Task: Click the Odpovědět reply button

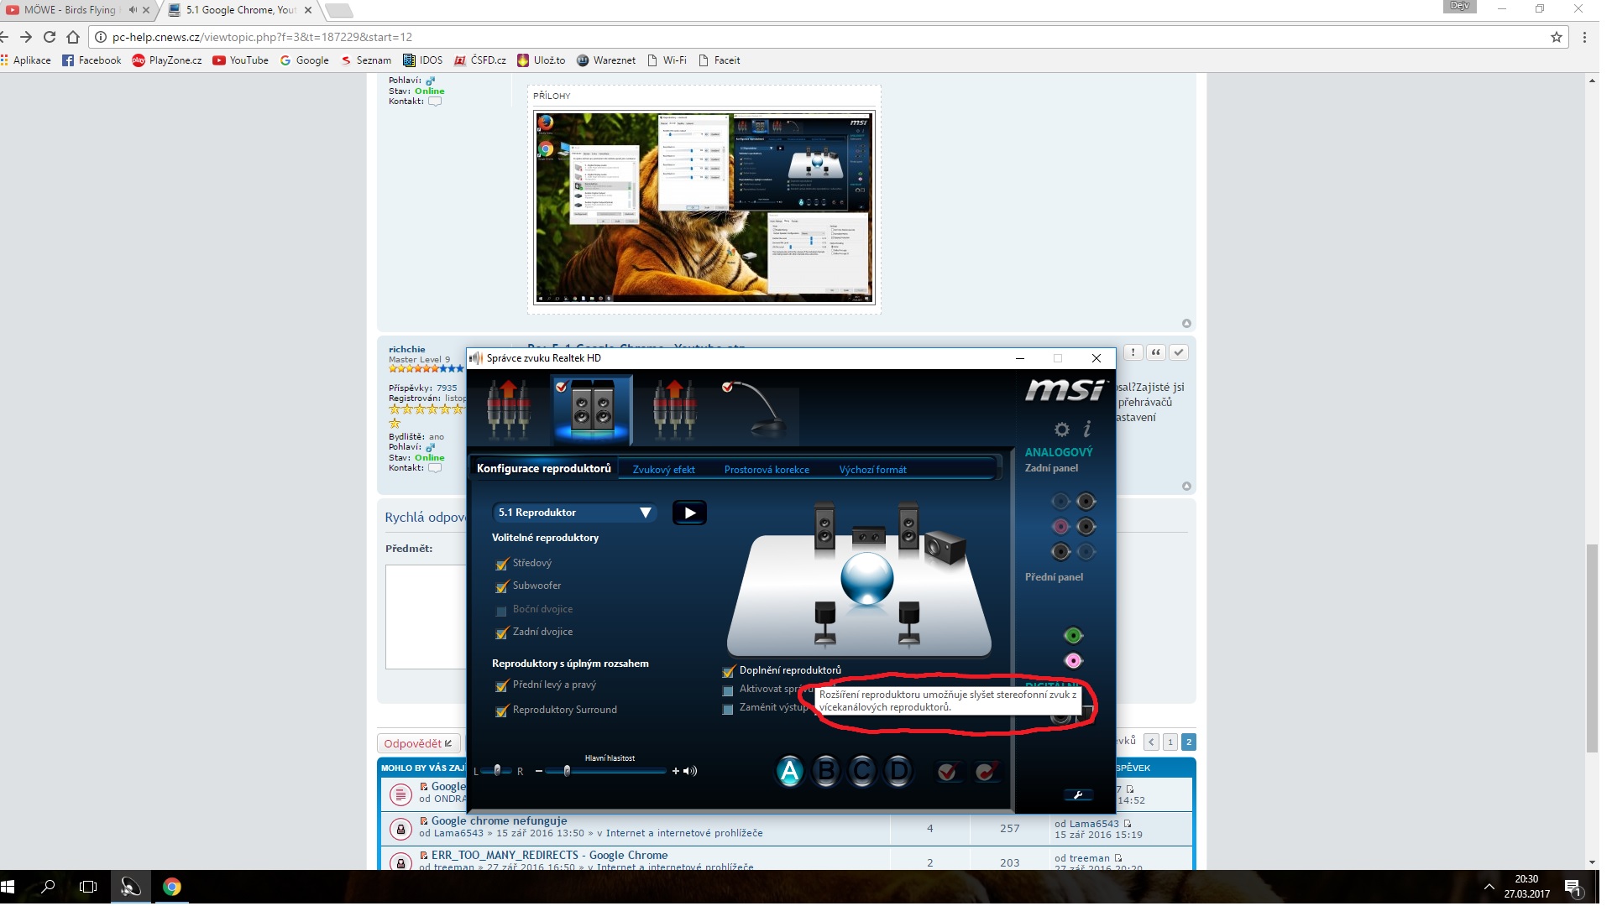Action: [417, 743]
